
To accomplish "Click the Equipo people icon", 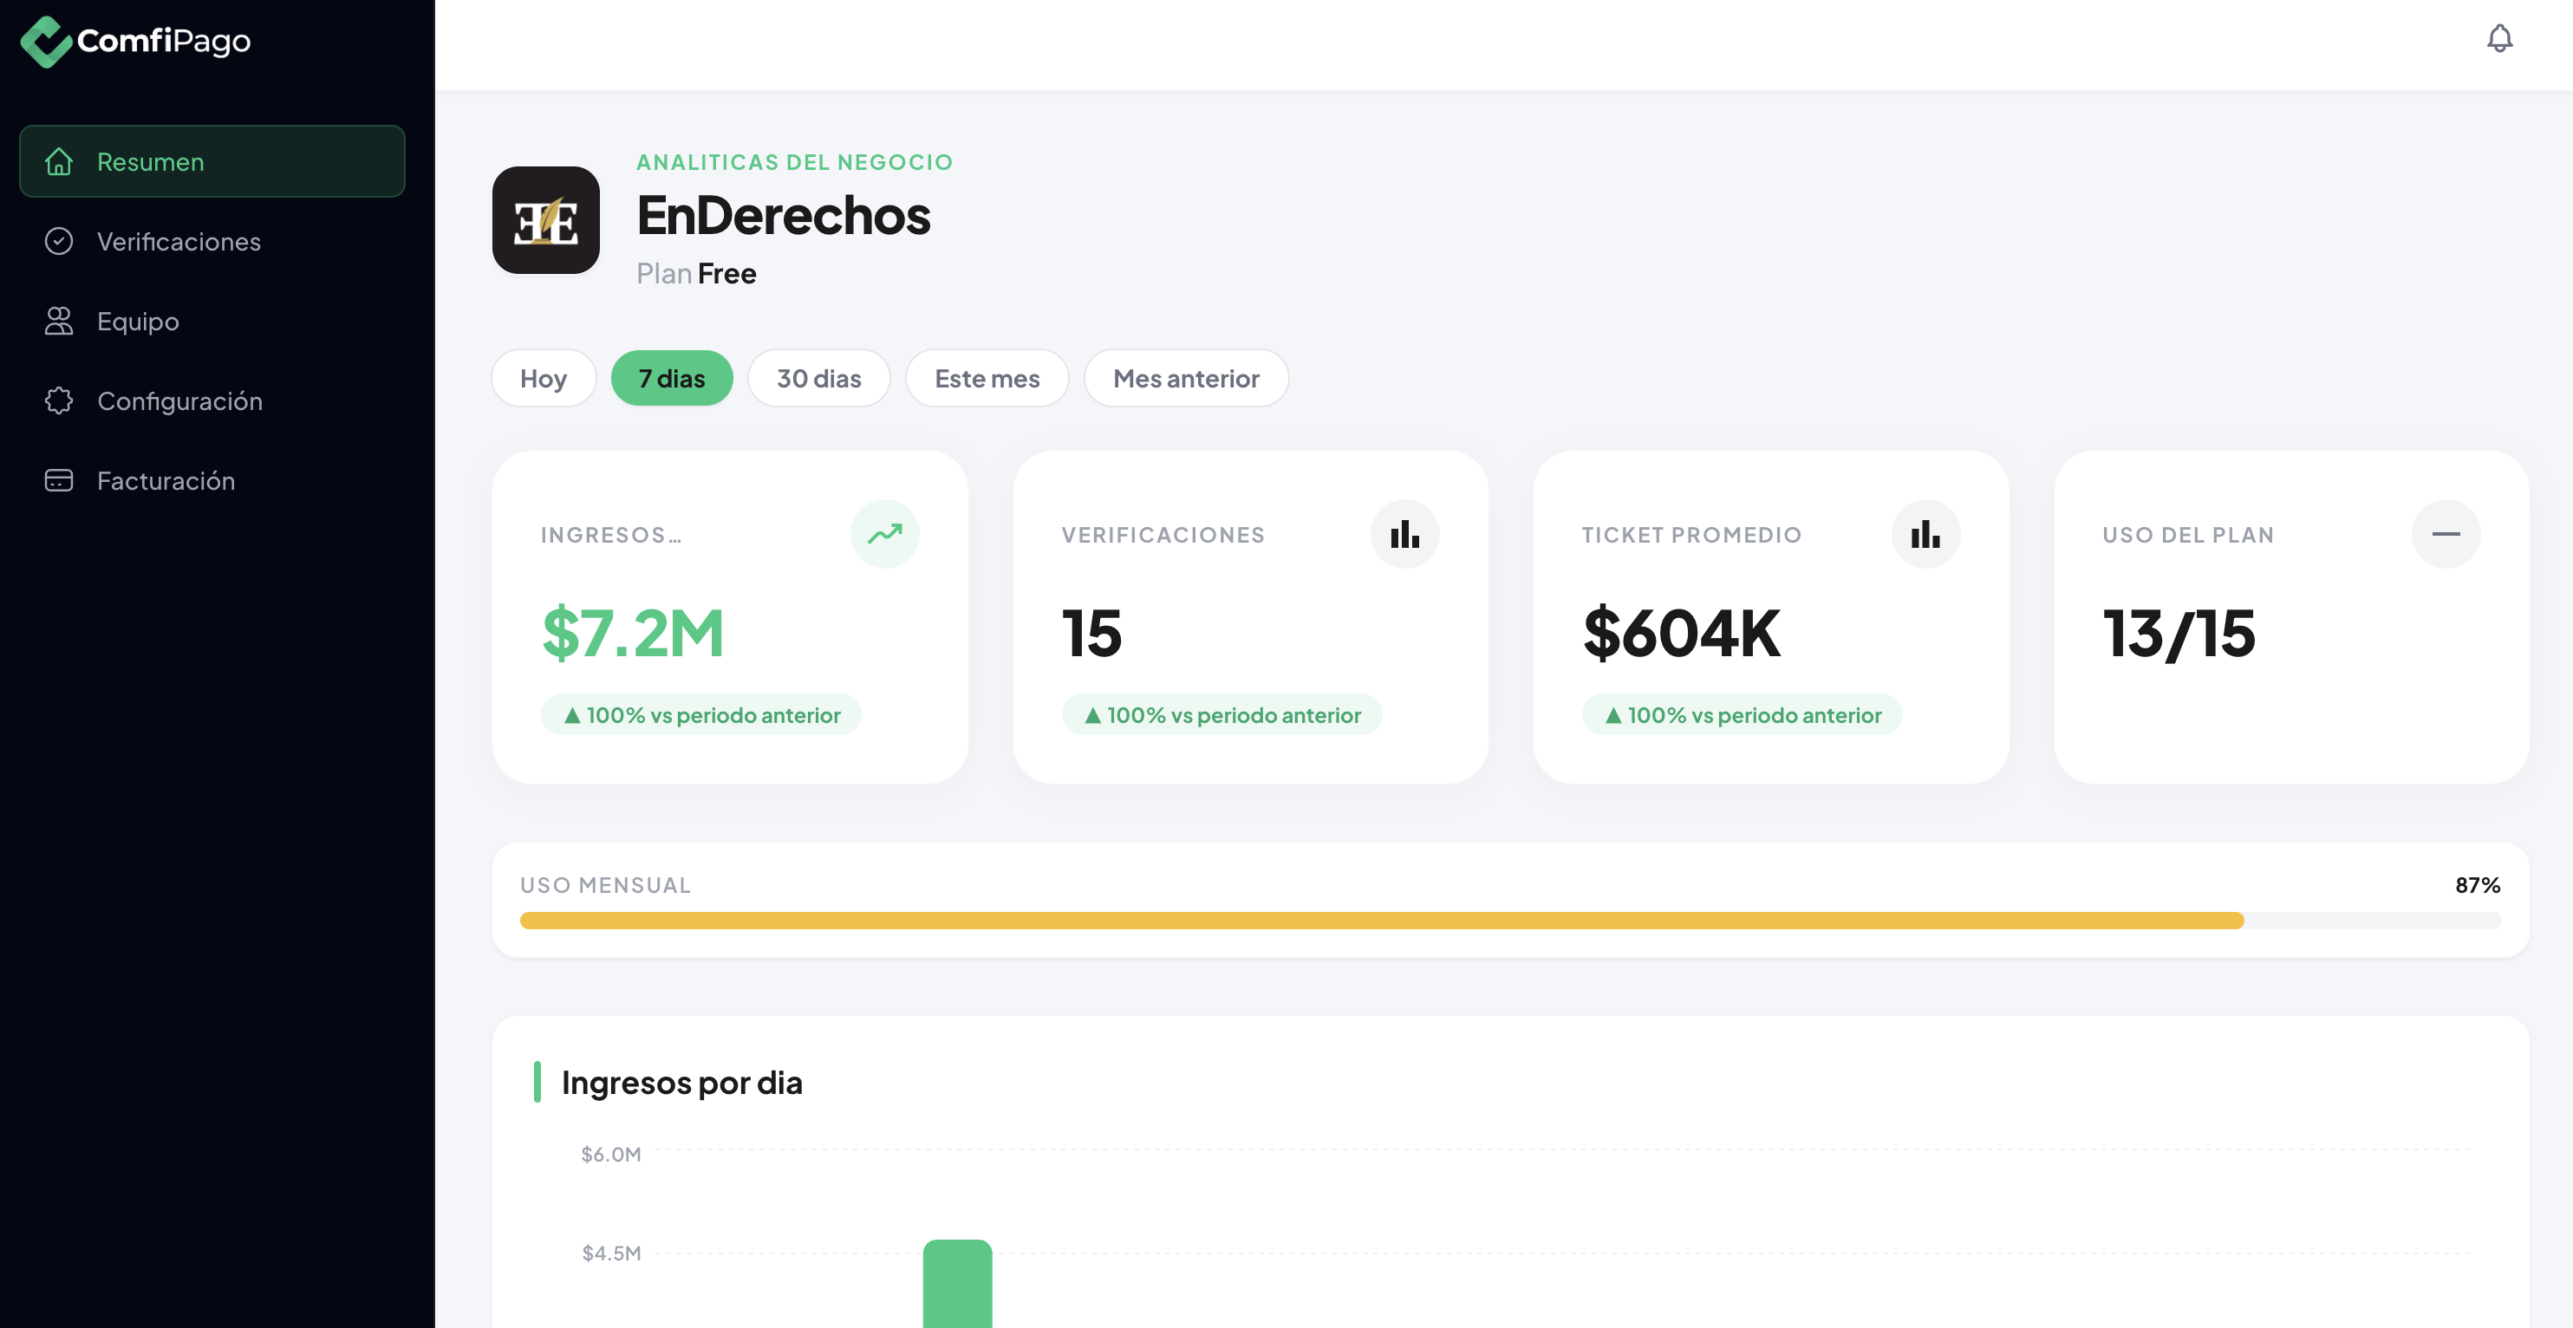I will tap(59, 322).
